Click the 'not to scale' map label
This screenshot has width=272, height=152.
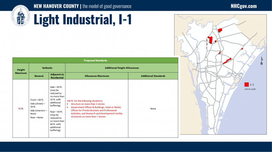click(250, 89)
